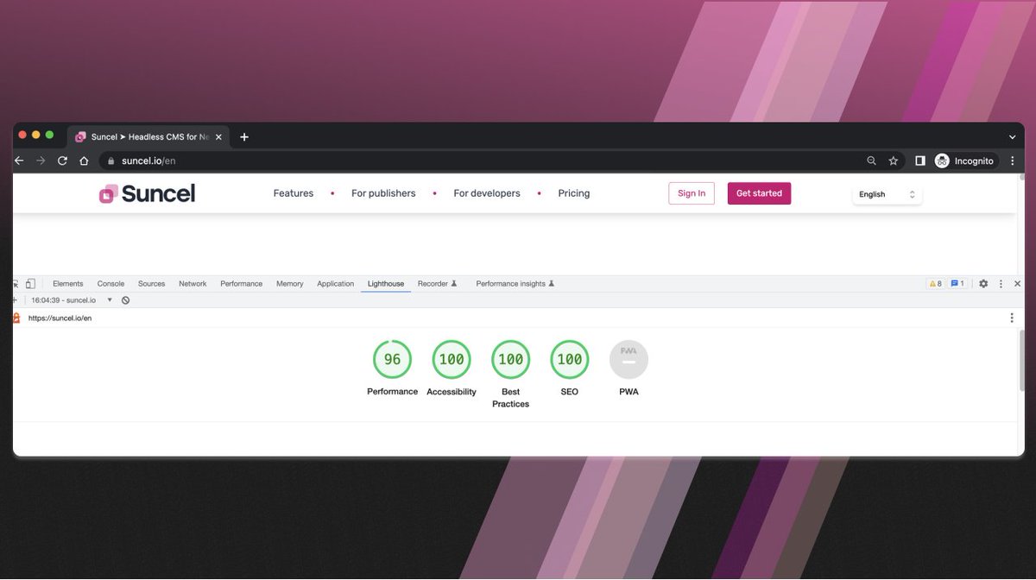
Task: Click the 8 warnings badge
Action: [935, 283]
